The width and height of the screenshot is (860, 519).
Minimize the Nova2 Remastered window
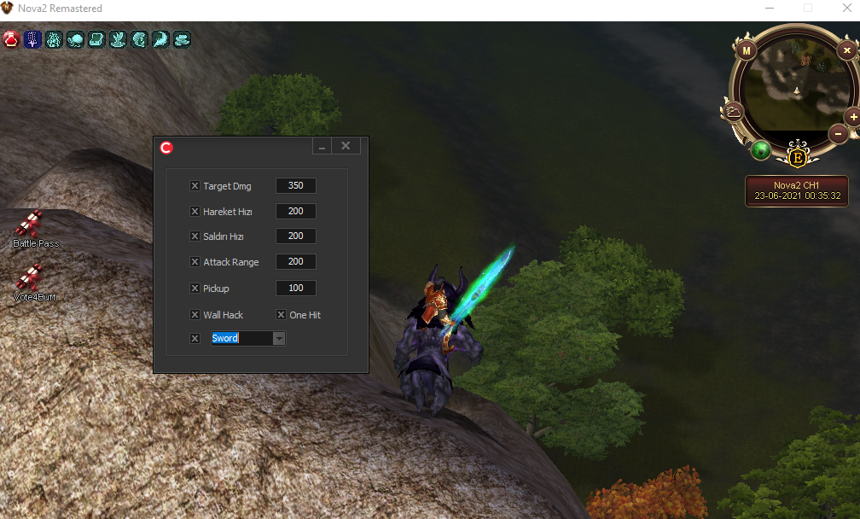[x=770, y=9]
